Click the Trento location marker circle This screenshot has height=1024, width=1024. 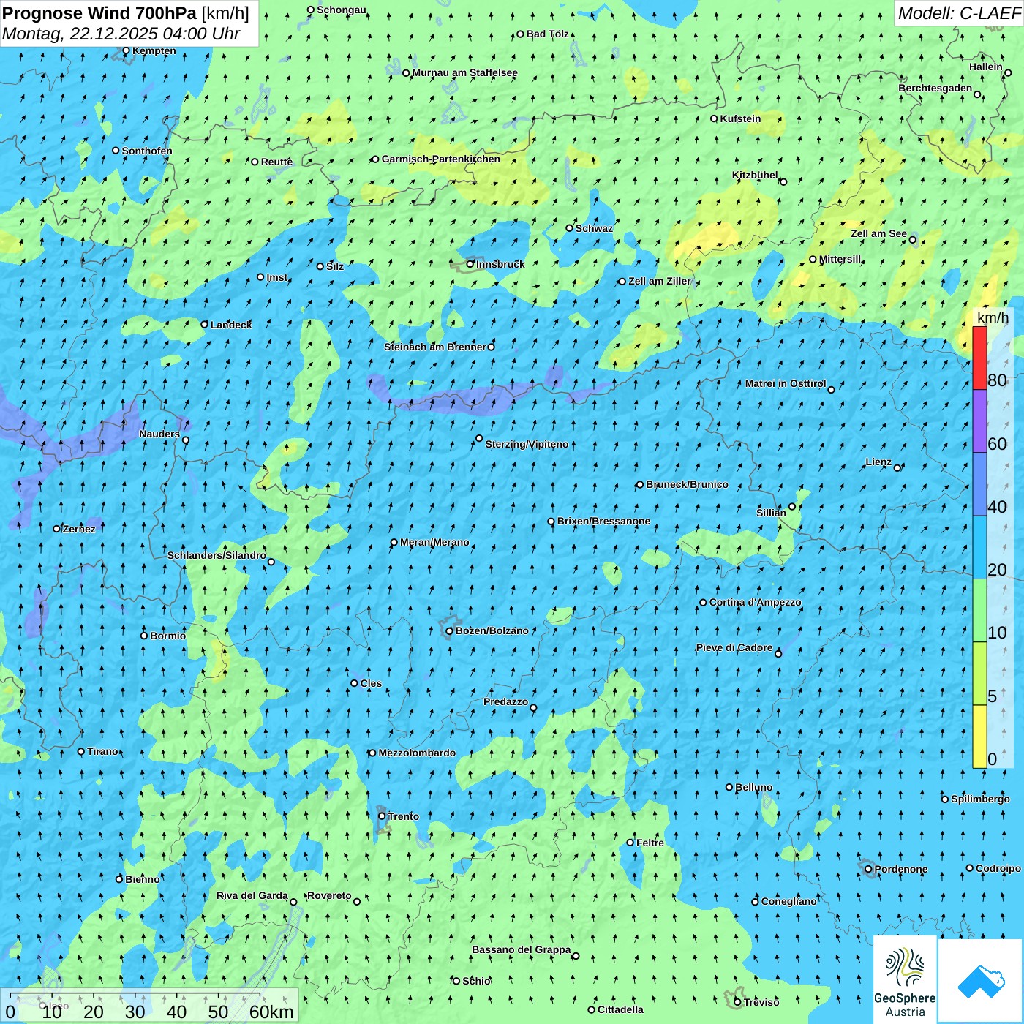(x=382, y=816)
